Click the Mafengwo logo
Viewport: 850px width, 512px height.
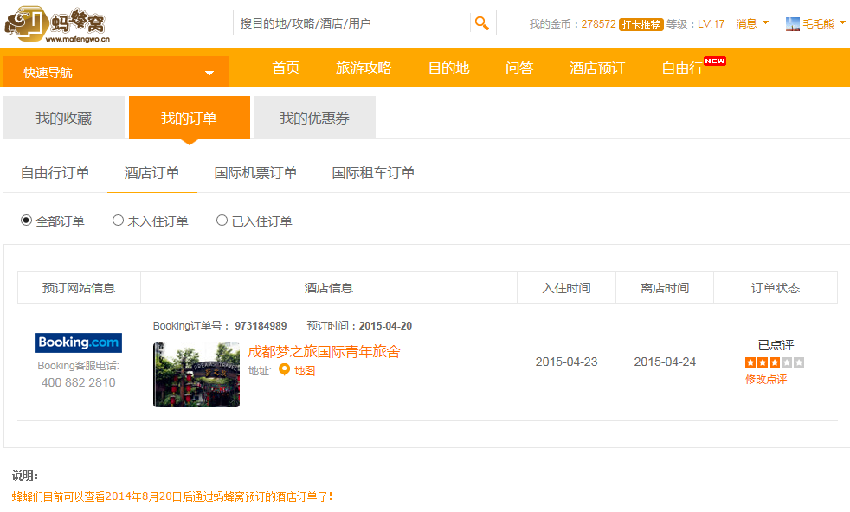57,23
